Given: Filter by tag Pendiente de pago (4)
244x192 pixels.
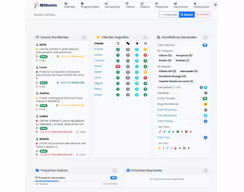Looking at the screenshot, I should (172, 76).
